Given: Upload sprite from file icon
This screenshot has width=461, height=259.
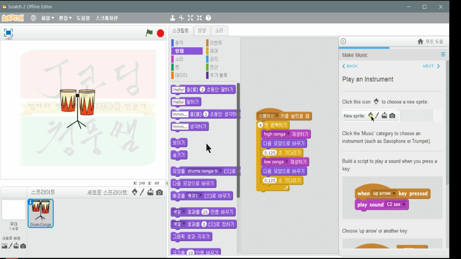Looking at the screenshot, I should 150,192.
